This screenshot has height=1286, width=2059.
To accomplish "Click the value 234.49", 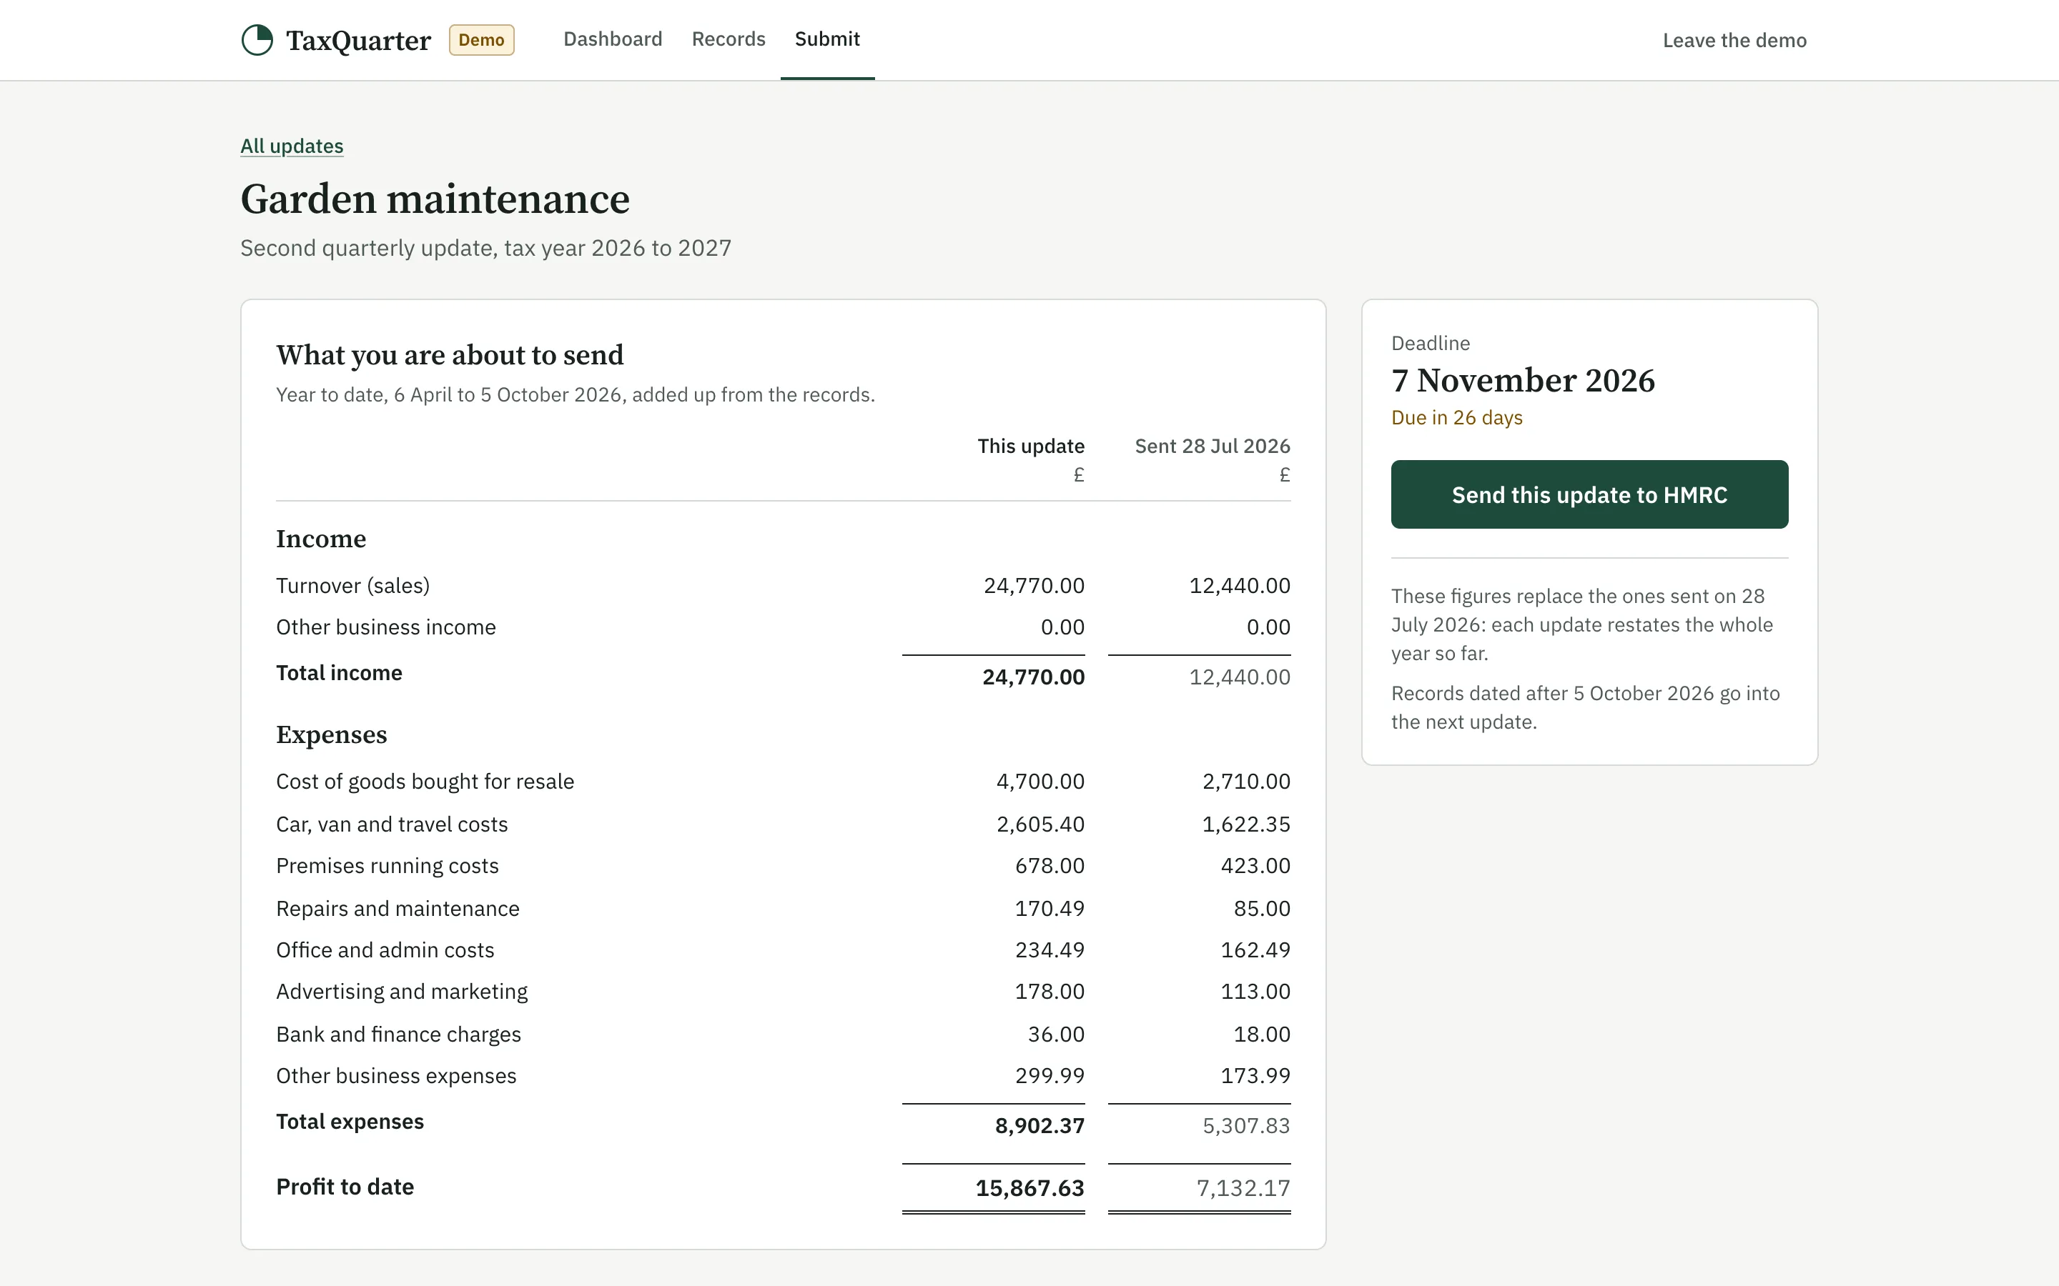I will coord(1050,950).
